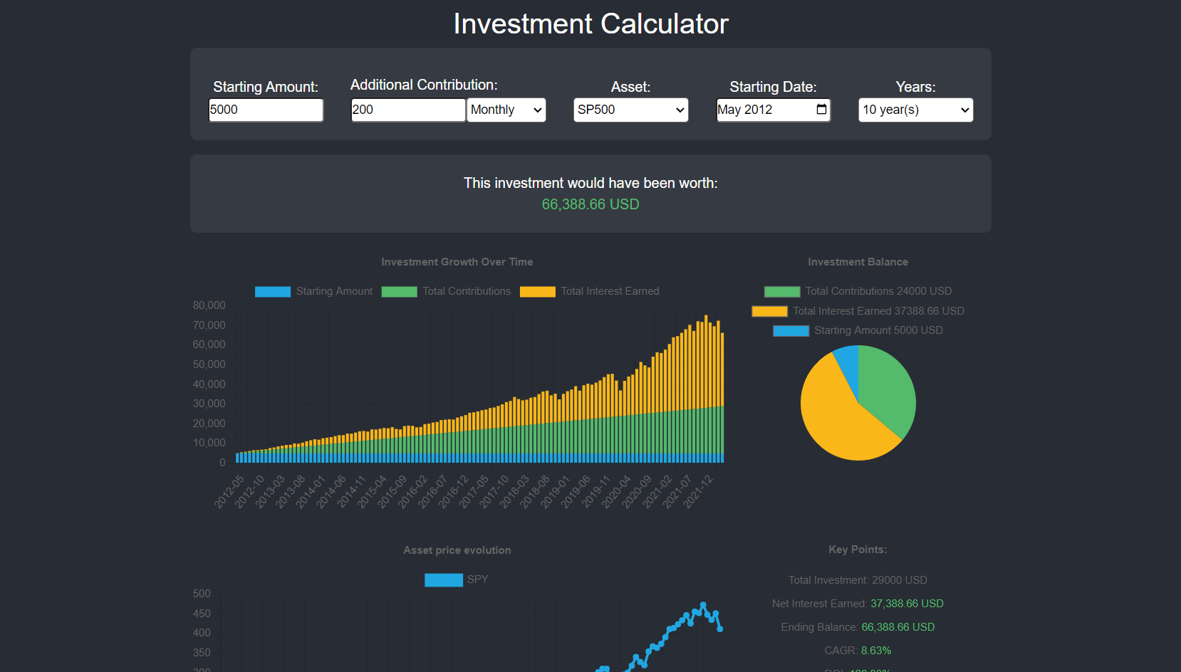This screenshot has height=672, width=1181.
Task: Click the green 66,388.66 USD result value
Action: pyautogui.click(x=590, y=204)
